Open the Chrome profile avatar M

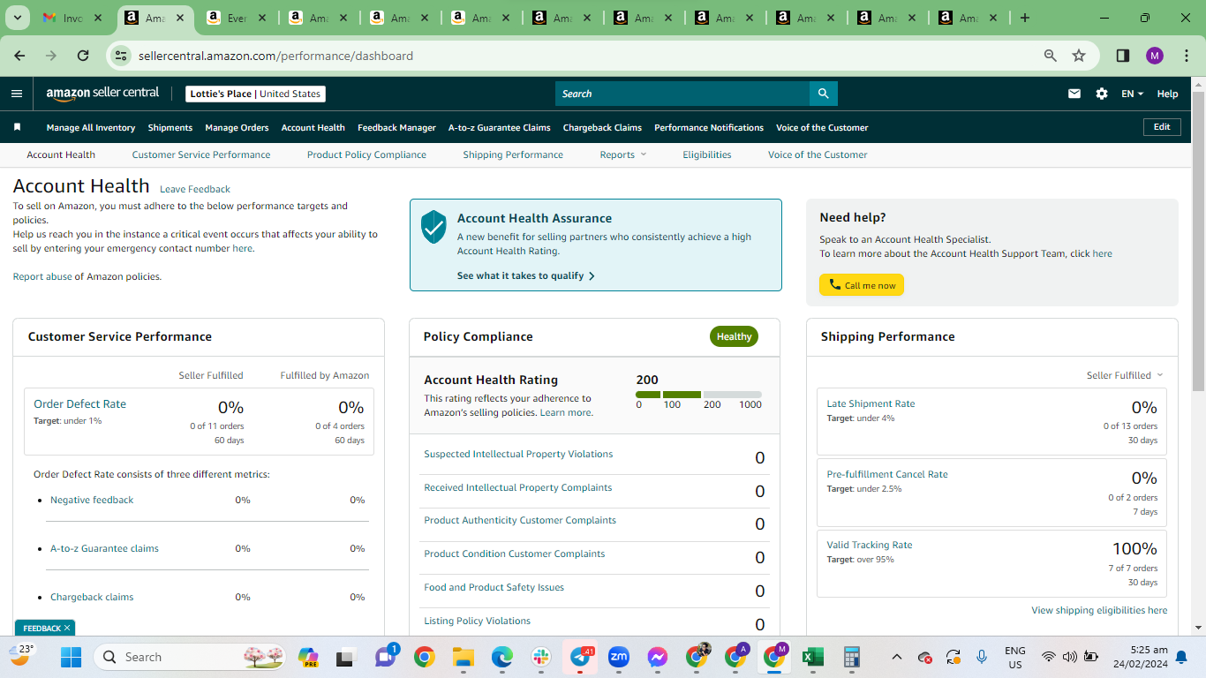pyautogui.click(x=1155, y=56)
